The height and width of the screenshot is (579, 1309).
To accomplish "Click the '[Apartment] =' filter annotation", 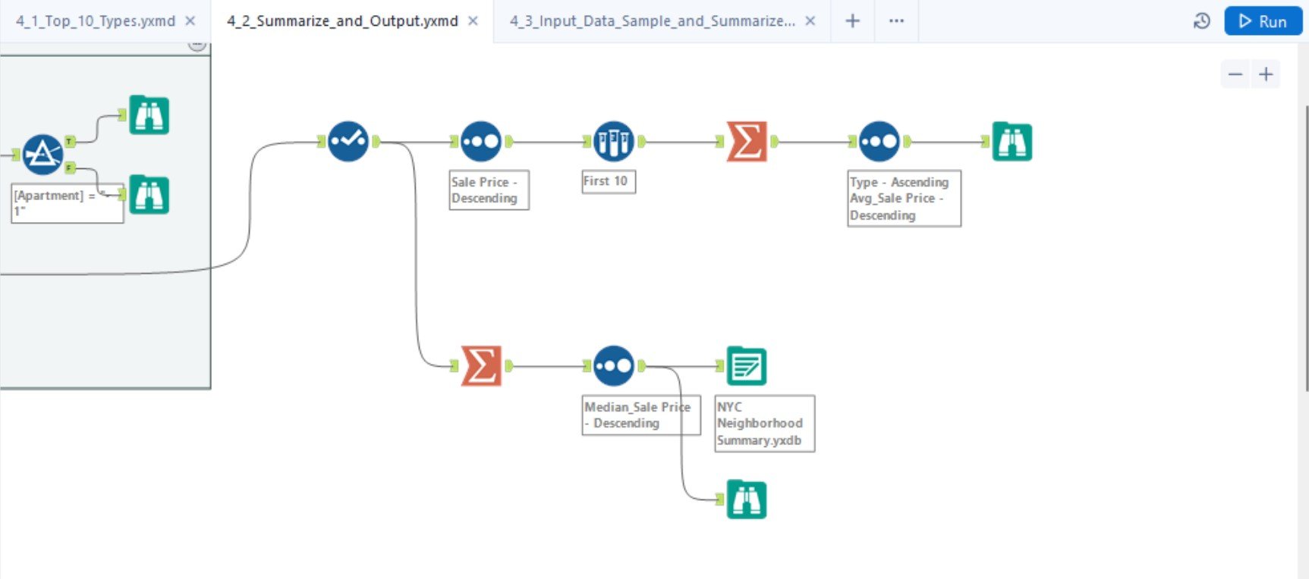I will tap(68, 203).
